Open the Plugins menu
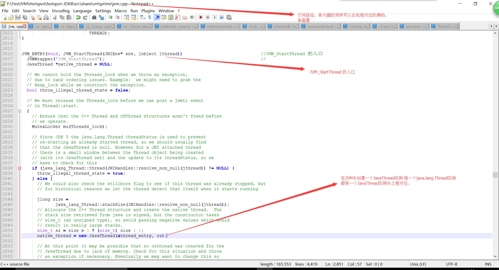The image size is (499, 270). pyautogui.click(x=148, y=11)
